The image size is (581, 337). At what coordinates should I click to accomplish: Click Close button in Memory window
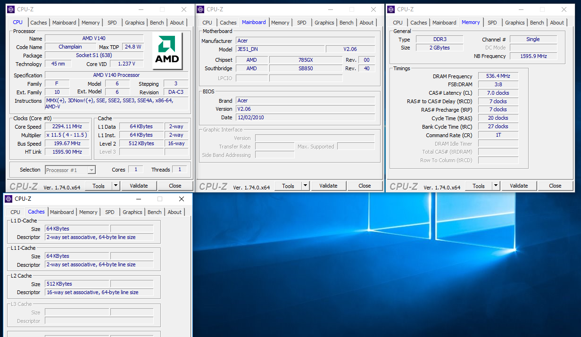pos(555,186)
